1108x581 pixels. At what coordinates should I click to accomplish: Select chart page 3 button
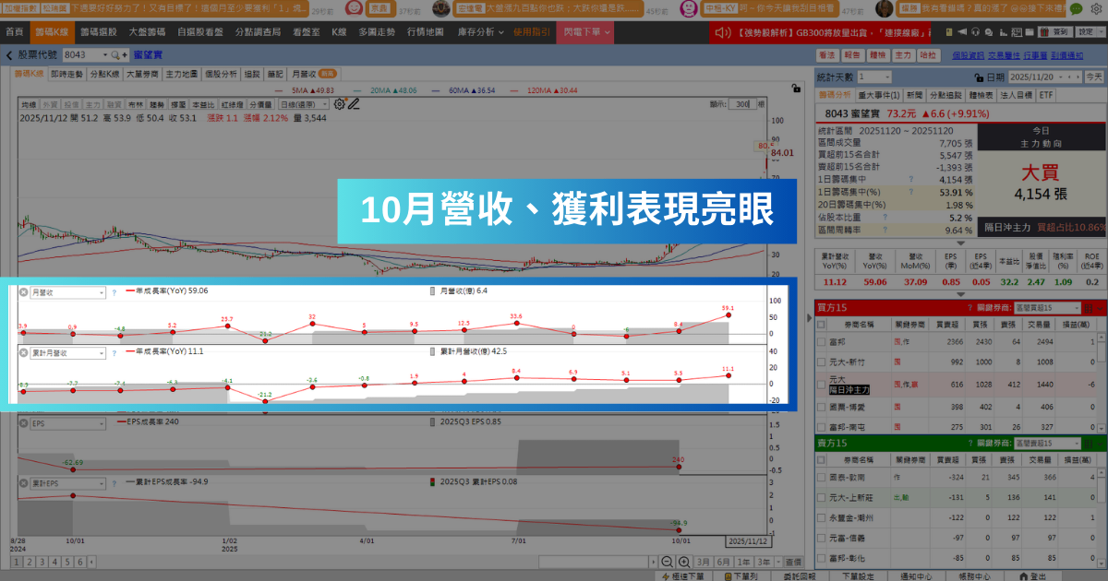coord(41,561)
